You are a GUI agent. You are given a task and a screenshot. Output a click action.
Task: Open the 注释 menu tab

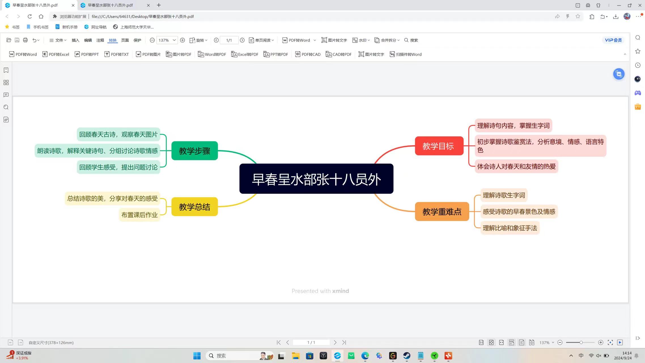[x=100, y=40]
